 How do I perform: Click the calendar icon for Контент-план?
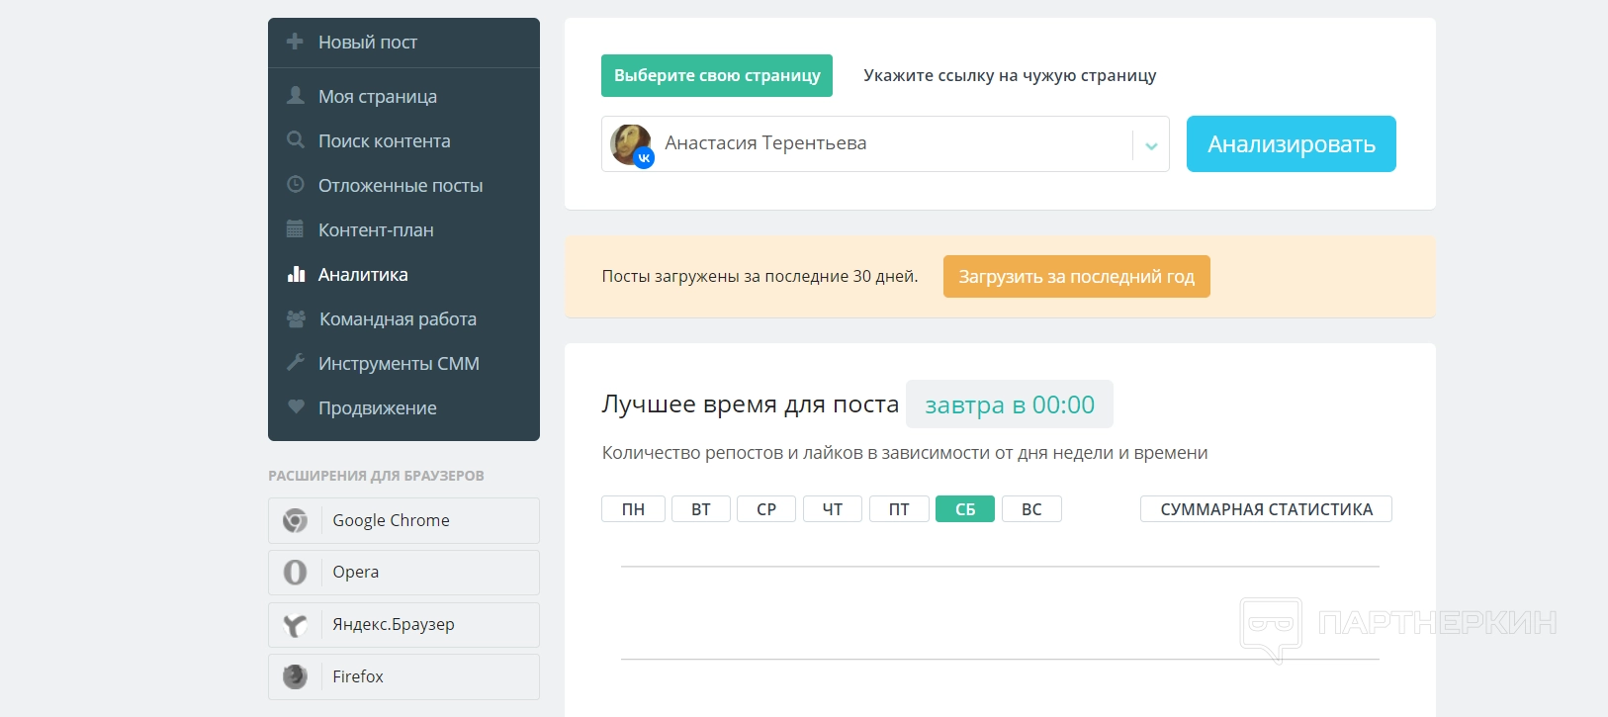(295, 229)
